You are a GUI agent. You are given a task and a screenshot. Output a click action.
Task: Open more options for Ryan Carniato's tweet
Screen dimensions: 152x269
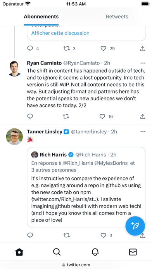point(143,63)
